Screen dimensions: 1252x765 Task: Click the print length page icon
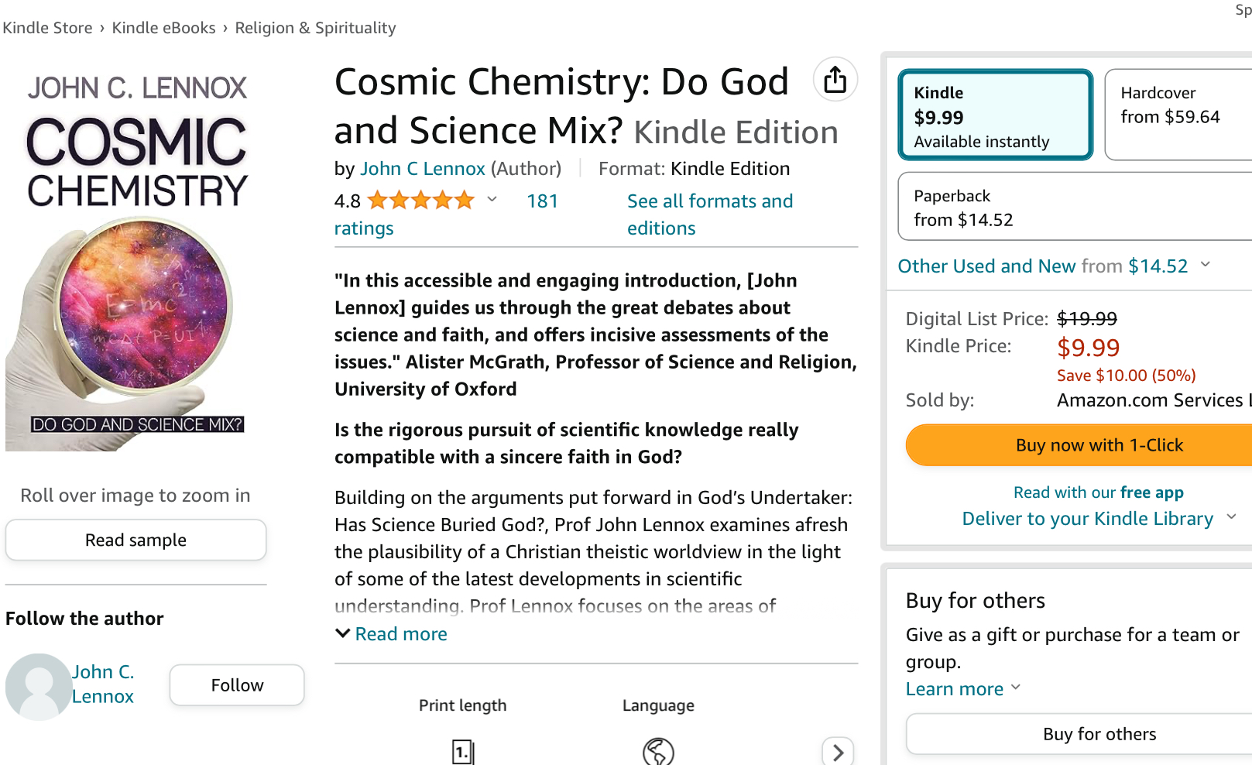[462, 751]
